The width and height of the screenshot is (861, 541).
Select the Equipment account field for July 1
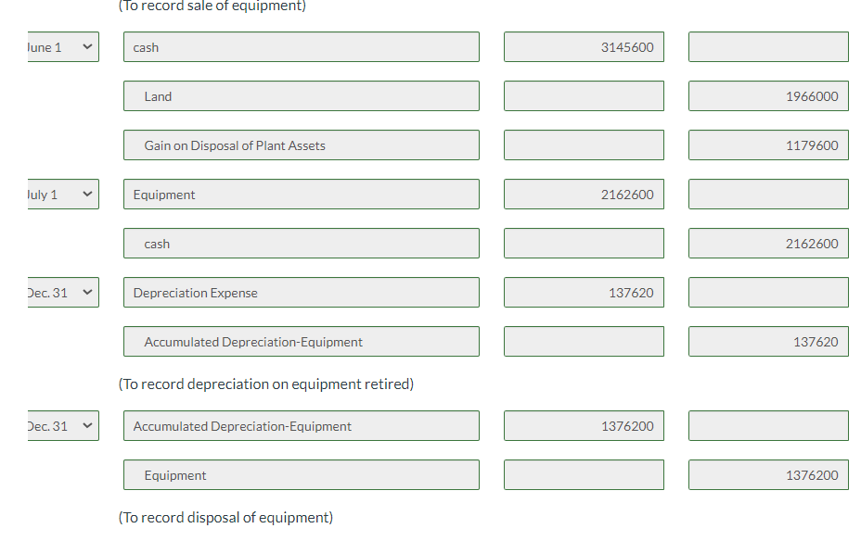tap(301, 194)
